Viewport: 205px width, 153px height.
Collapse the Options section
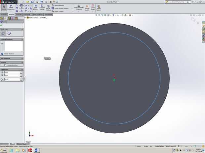tap(22, 63)
